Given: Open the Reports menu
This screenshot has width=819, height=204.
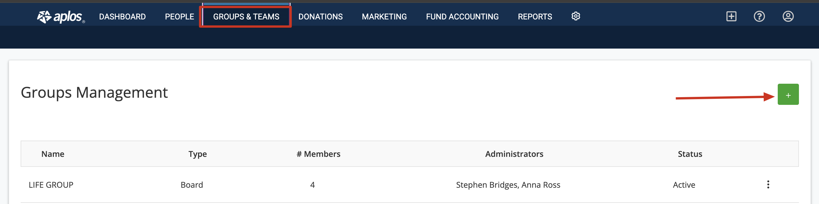Looking at the screenshot, I should point(535,17).
